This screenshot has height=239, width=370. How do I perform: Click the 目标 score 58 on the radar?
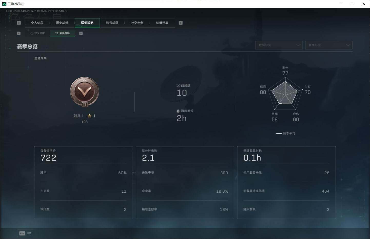tap(275, 120)
